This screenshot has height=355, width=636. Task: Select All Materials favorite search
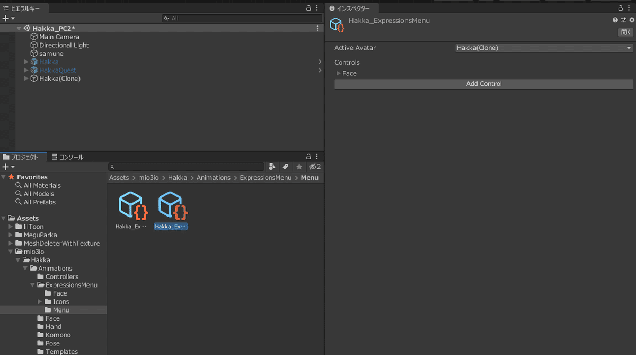click(x=42, y=186)
